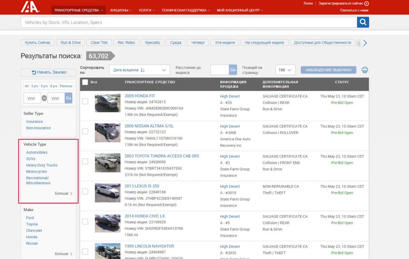Screen dimensions: 409x259
Task: Check the 2003 Toyota Tundra row
Action: click(x=85, y=161)
